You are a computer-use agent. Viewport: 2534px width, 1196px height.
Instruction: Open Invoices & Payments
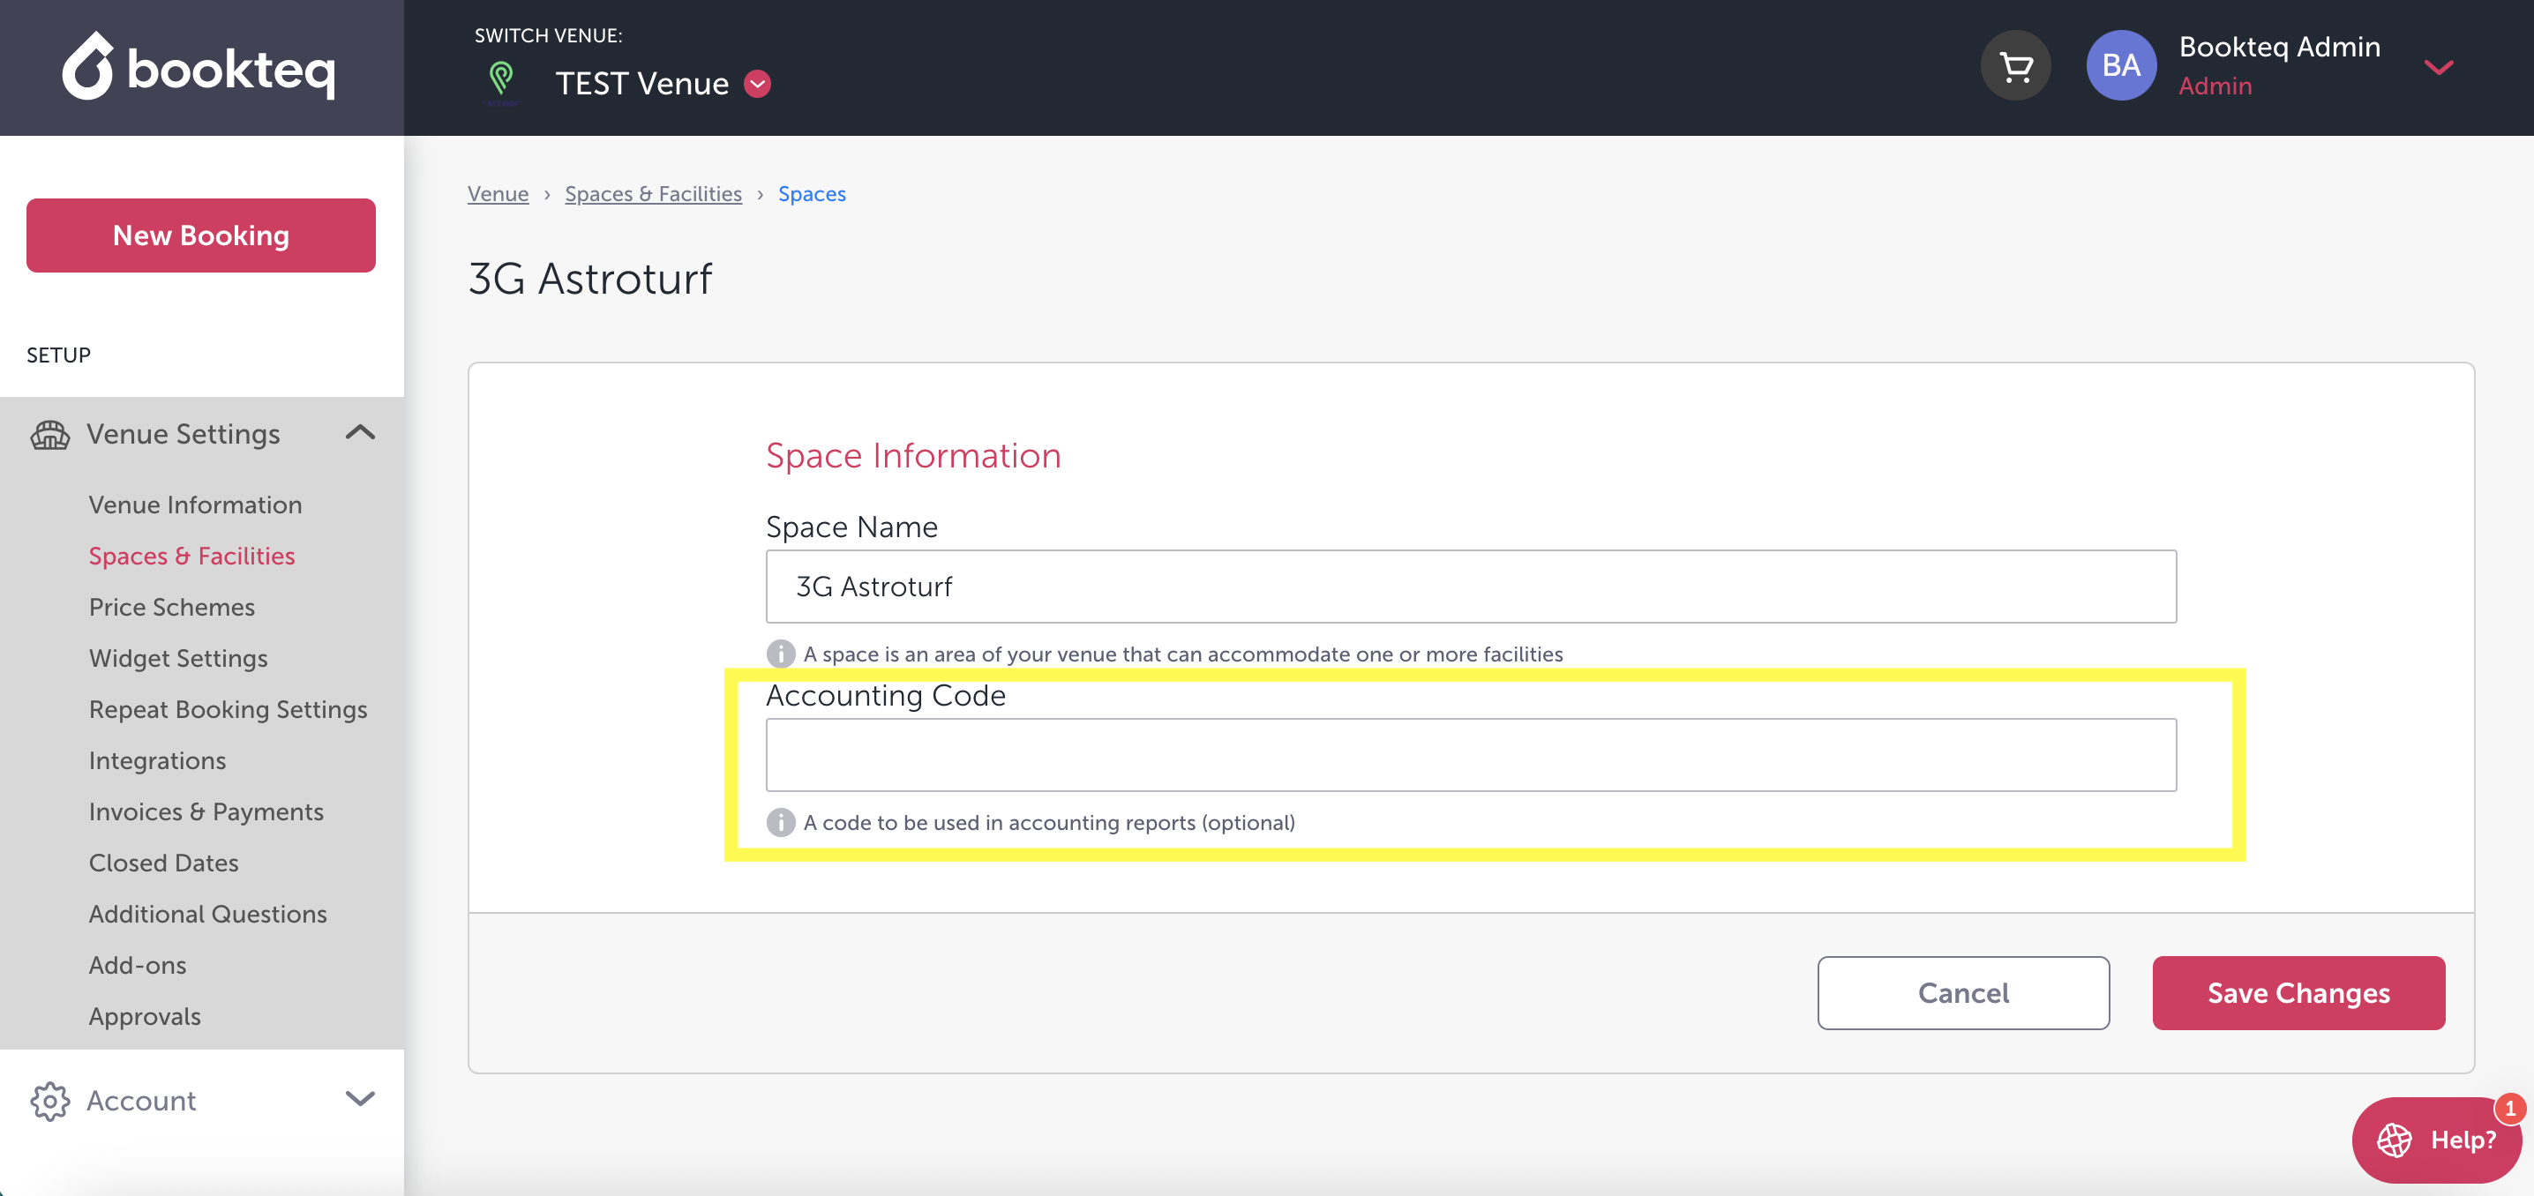pyautogui.click(x=206, y=811)
